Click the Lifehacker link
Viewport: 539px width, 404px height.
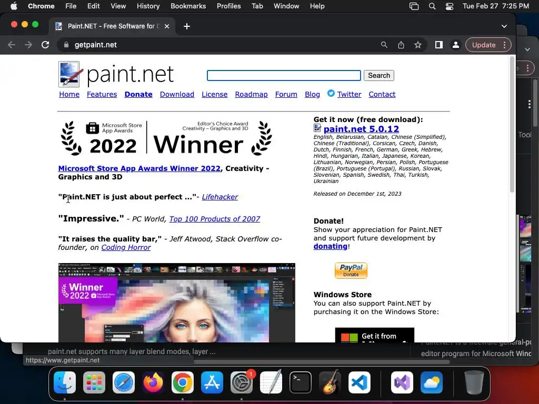[x=219, y=197]
